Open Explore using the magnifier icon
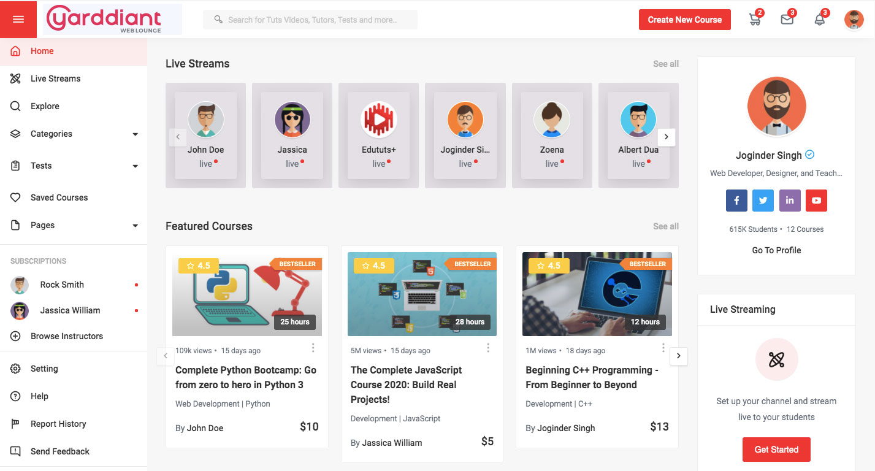Viewport: 875px width, 471px height. (15, 105)
